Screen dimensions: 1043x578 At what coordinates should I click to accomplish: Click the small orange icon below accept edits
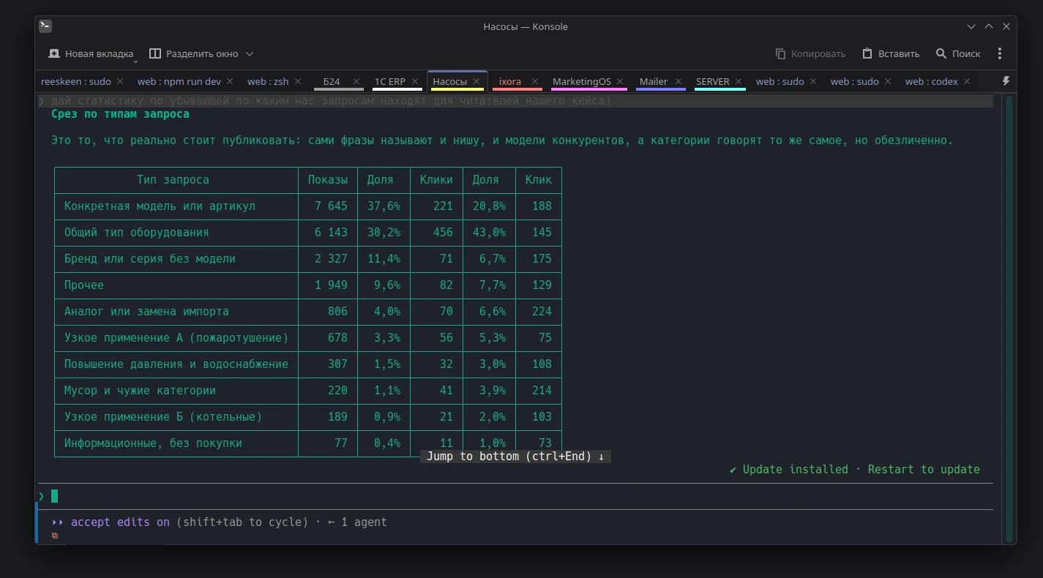click(x=55, y=536)
